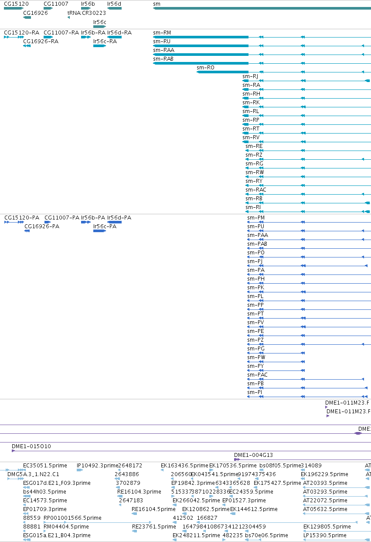Click the DME1-004G13 clone label
This screenshot has width=371, height=542.
point(254,455)
